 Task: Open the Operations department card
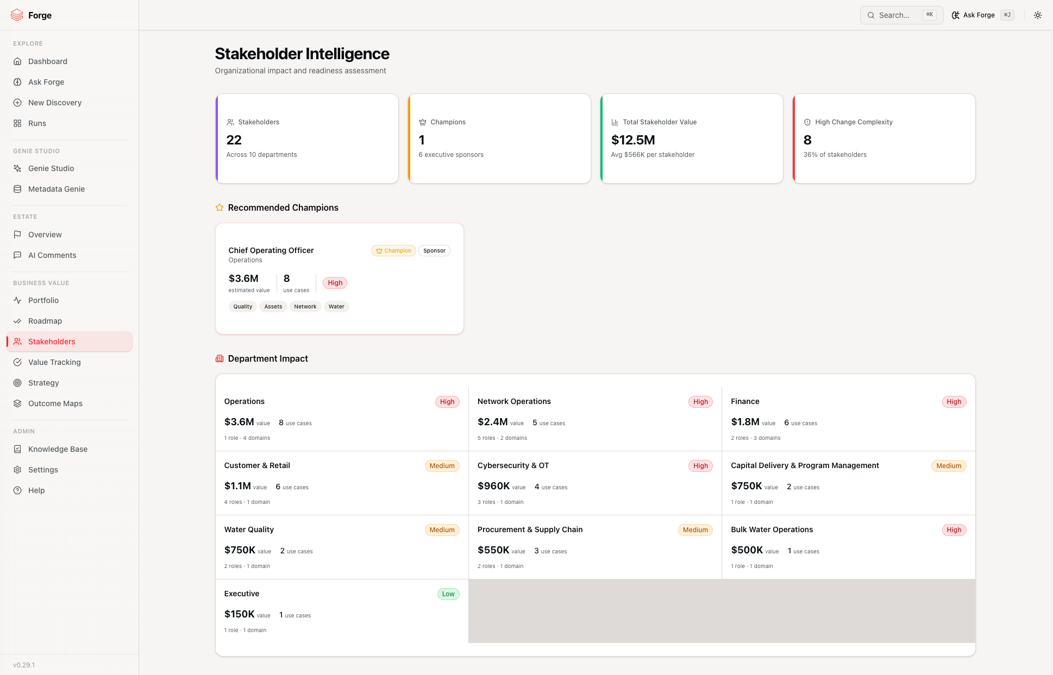[342, 419]
